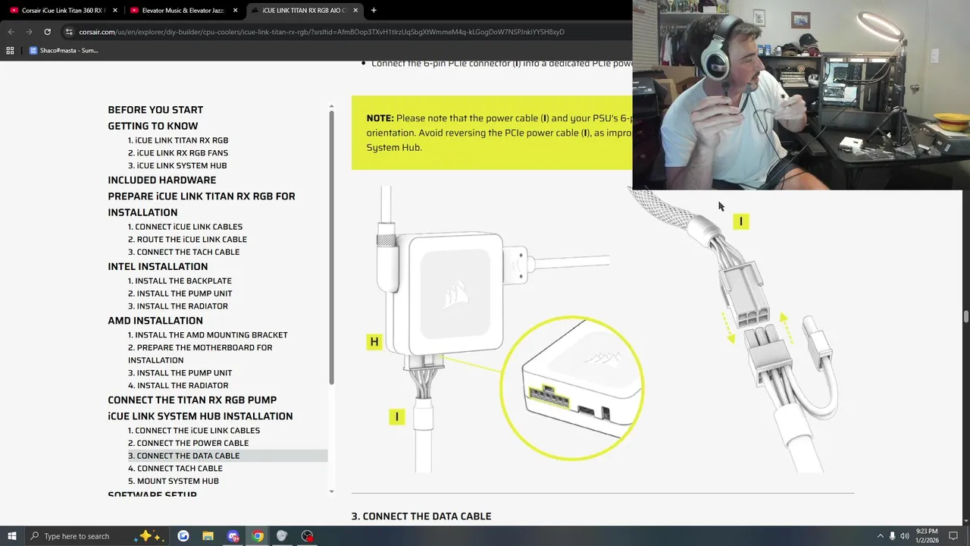Open 5. MOUNT SYSTEM HUB entry
The width and height of the screenshot is (970, 546).
(174, 482)
